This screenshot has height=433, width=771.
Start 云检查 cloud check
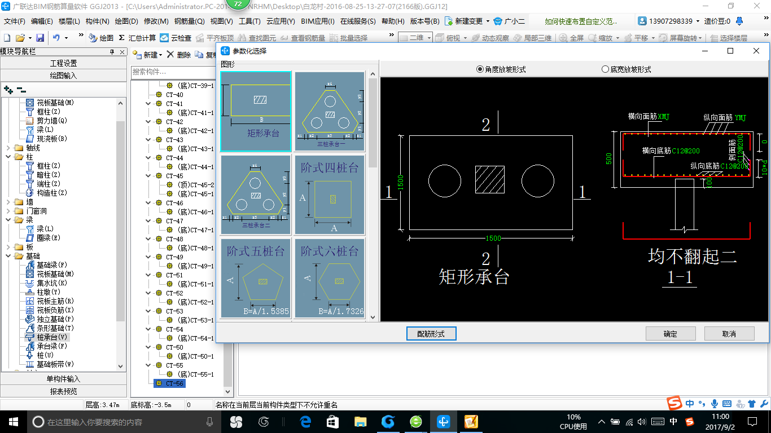pyautogui.click(x=176, y=38)
